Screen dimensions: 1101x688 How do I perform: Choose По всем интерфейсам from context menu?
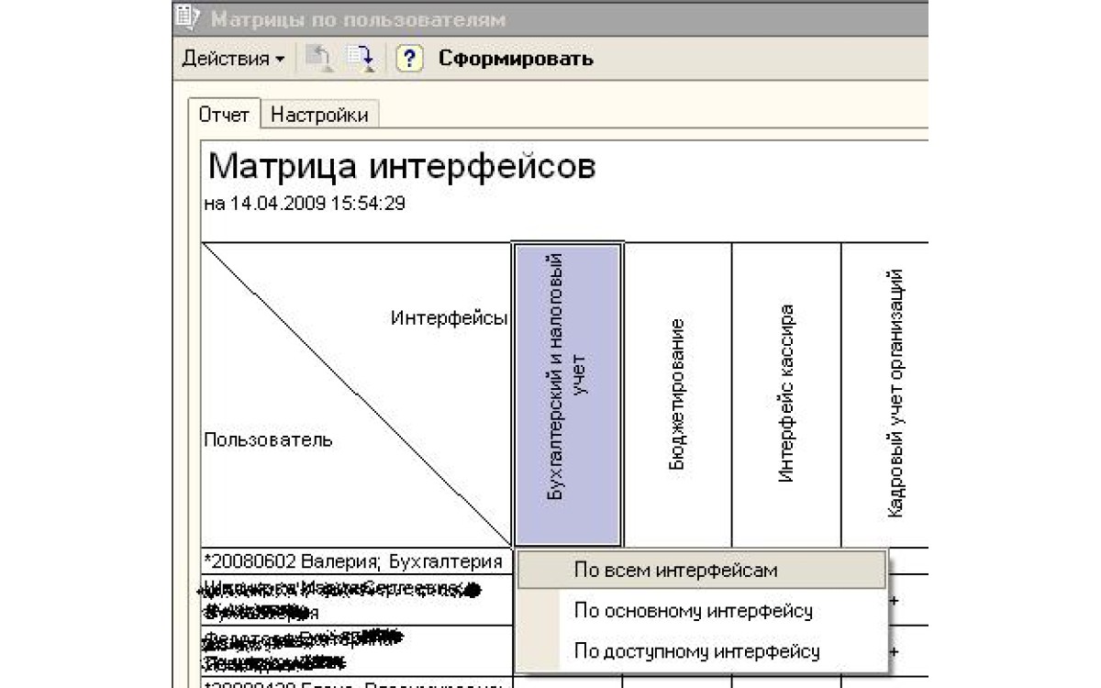(675, 570)
